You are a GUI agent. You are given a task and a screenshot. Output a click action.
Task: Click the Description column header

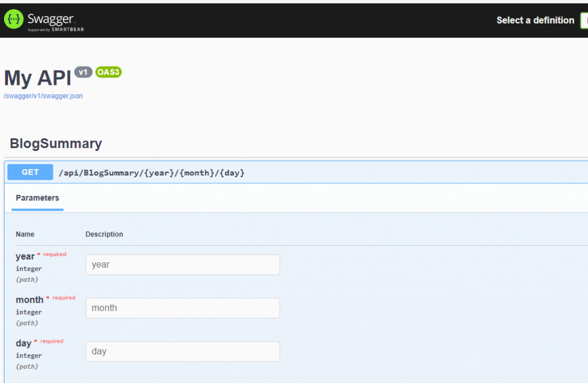pos(104,234)
